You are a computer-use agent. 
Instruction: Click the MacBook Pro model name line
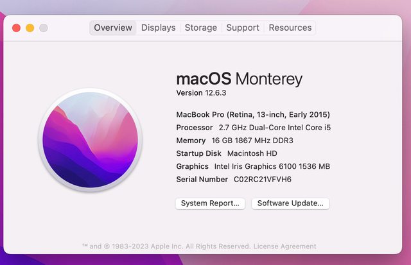253,115
